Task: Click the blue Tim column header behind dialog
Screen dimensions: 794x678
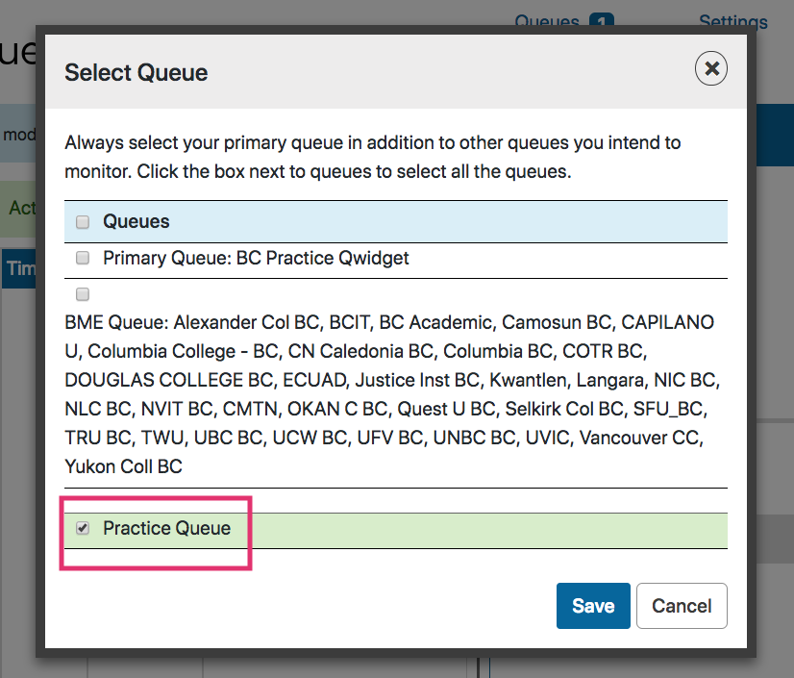Action: [19, 268]
